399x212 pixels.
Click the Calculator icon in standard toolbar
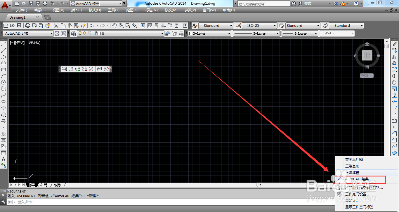point(177,26)
